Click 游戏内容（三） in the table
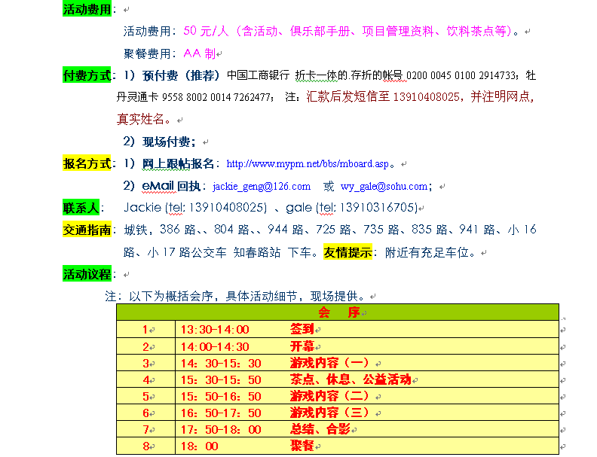This screenshot has width=597, height=457. point(329,412)
